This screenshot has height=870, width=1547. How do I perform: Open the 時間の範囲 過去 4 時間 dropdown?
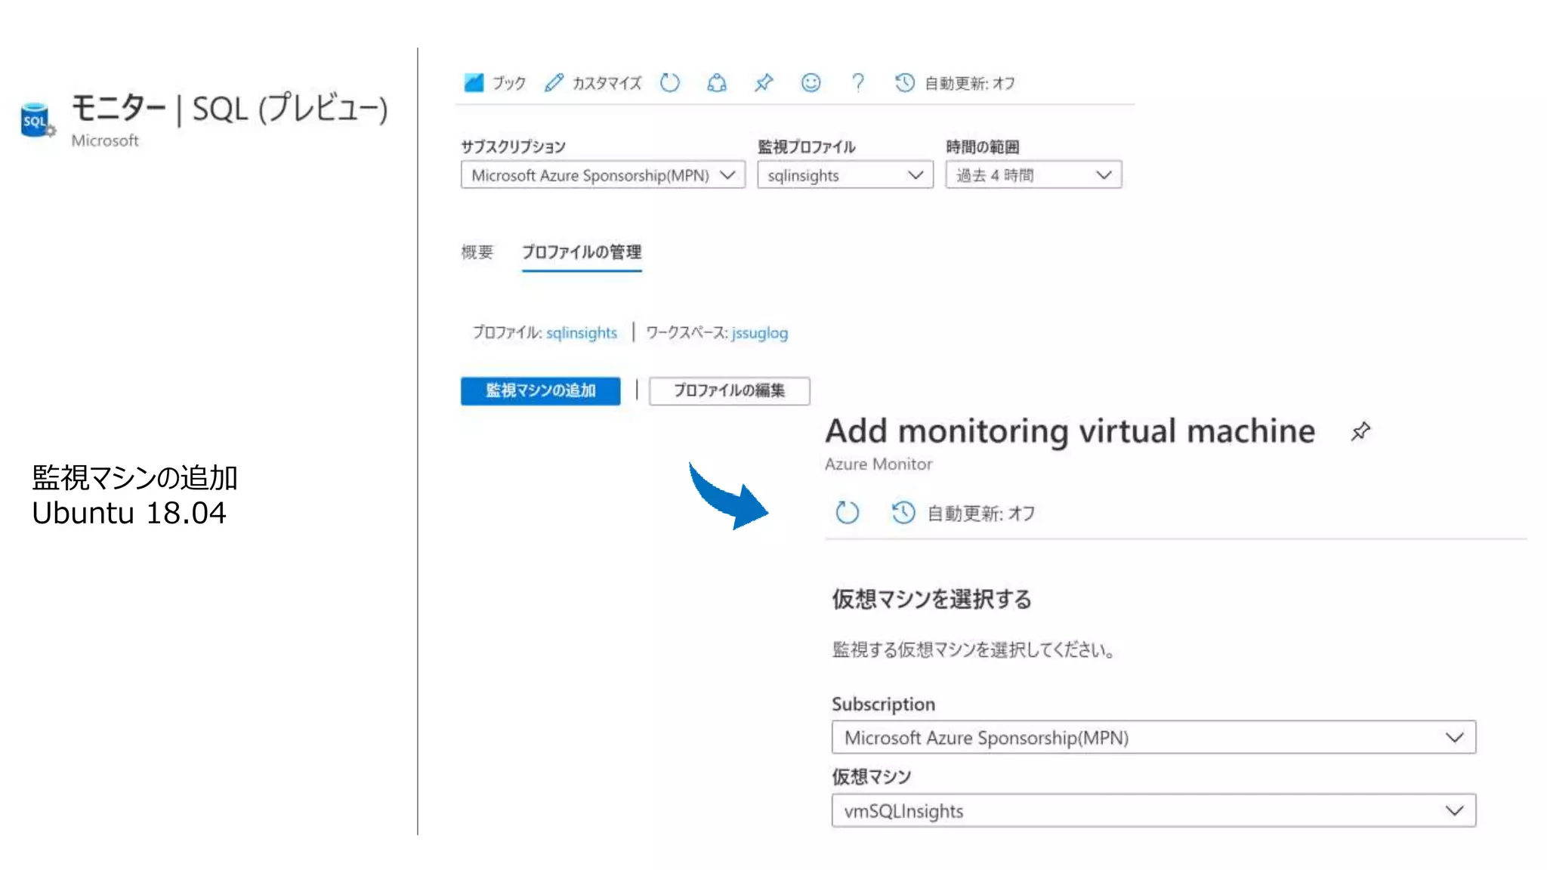[1033, 175]
